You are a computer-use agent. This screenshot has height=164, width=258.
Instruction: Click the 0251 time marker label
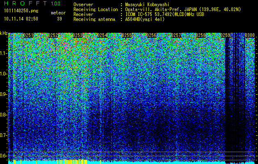[28, 35]
